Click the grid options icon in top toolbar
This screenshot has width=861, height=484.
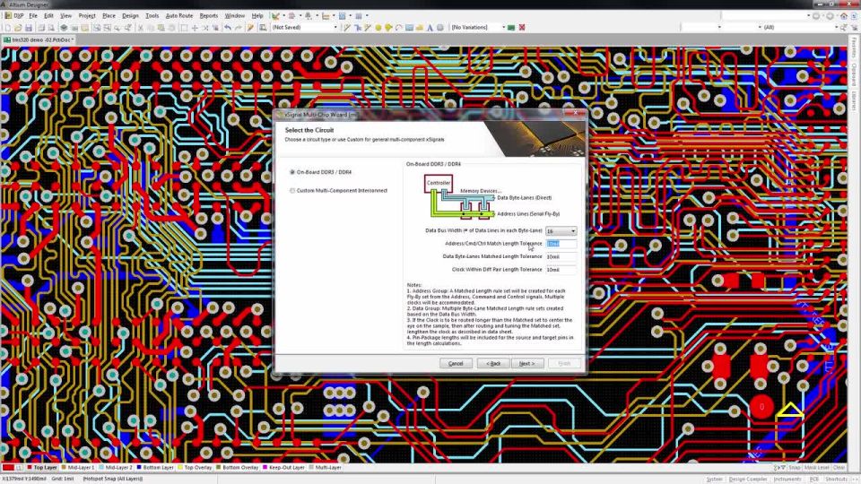tap(359, 16)
